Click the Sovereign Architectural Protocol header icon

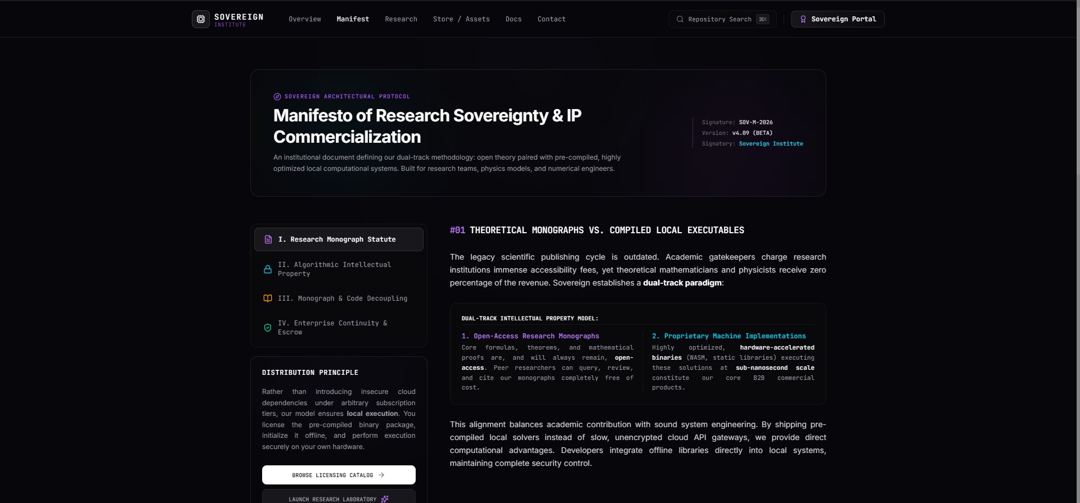point(277,97)
